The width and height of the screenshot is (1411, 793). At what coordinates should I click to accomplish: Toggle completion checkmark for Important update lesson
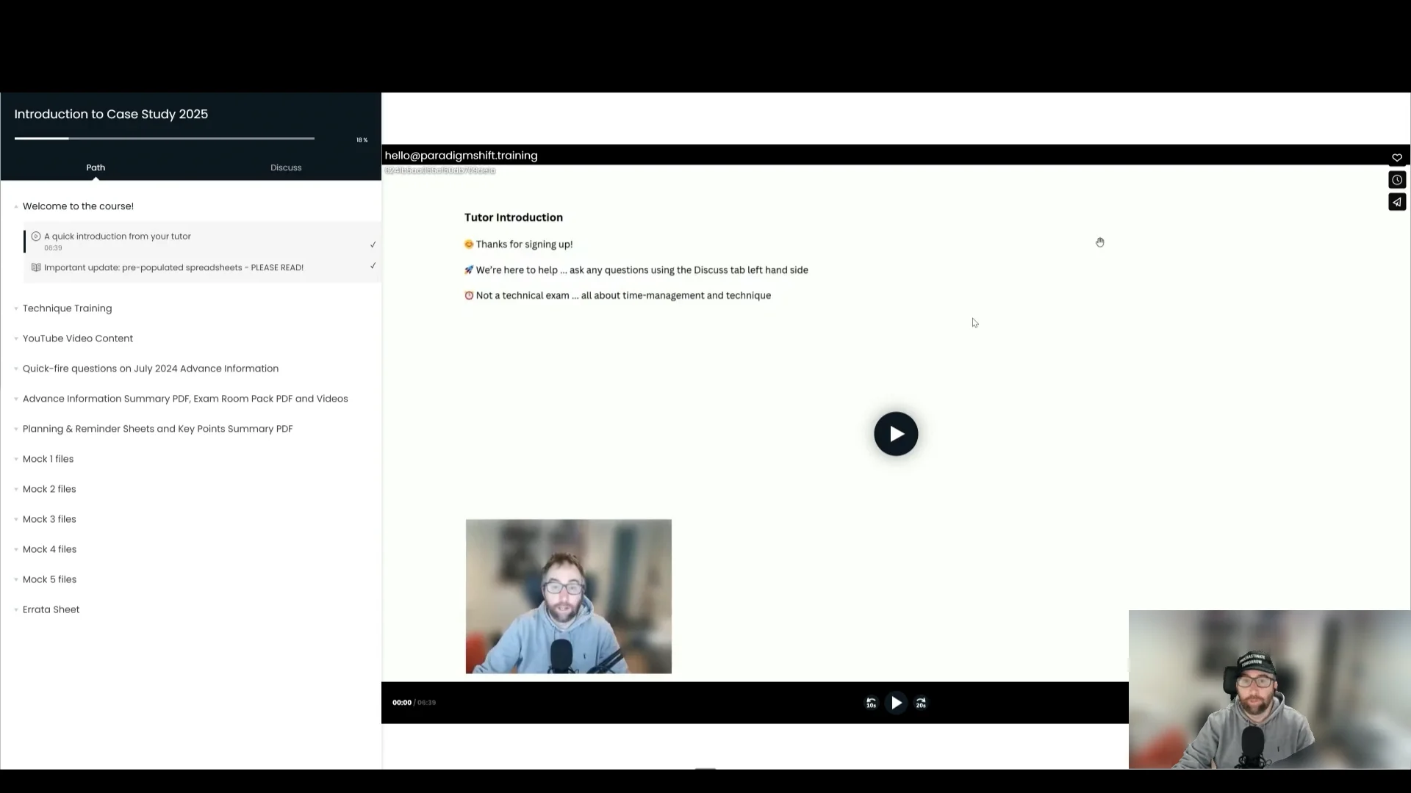pos(373,266)
